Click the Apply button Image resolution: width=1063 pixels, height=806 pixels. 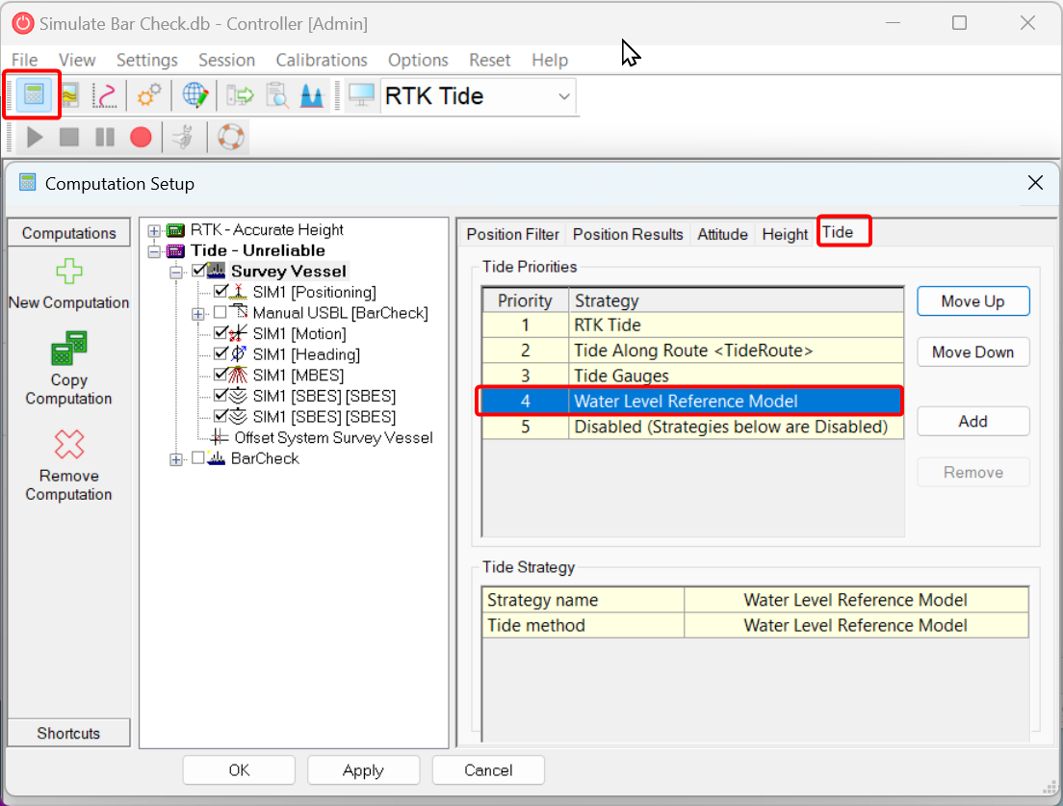(363, 770)
